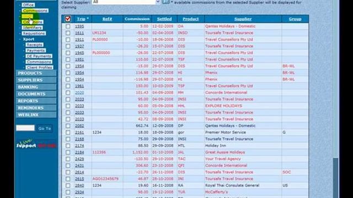Tick the checkbox for trip 2924
The height and width of the screenshot is (198, 353).
[68, 192]
